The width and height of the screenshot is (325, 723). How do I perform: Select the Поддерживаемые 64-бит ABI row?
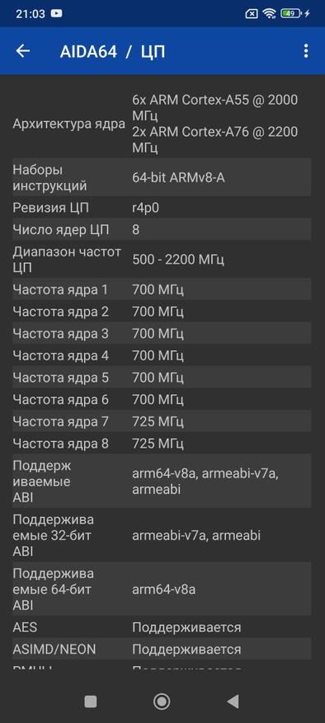[x=162, y=589]
